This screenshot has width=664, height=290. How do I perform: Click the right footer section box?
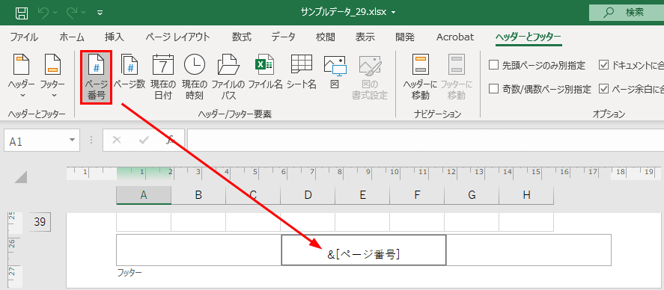(529, 250)
